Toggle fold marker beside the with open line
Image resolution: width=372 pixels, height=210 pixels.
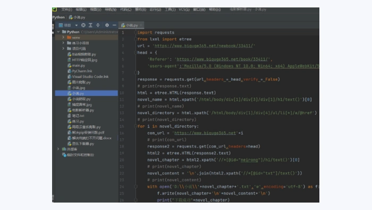[136, 187]
